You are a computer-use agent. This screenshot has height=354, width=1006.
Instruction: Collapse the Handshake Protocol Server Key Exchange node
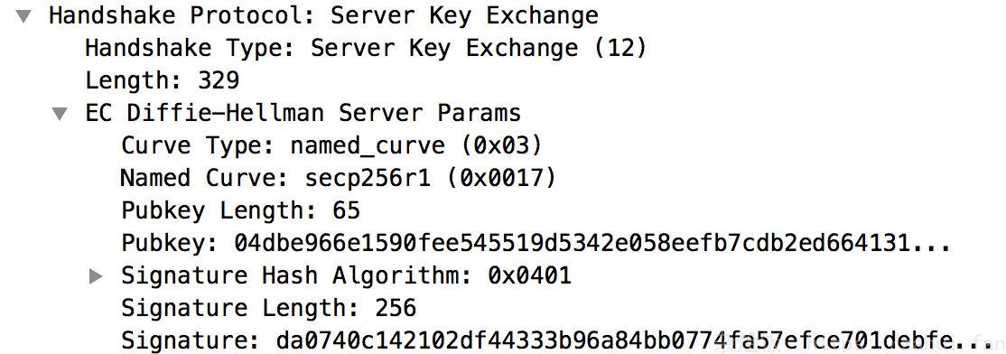tap(23, 16)
